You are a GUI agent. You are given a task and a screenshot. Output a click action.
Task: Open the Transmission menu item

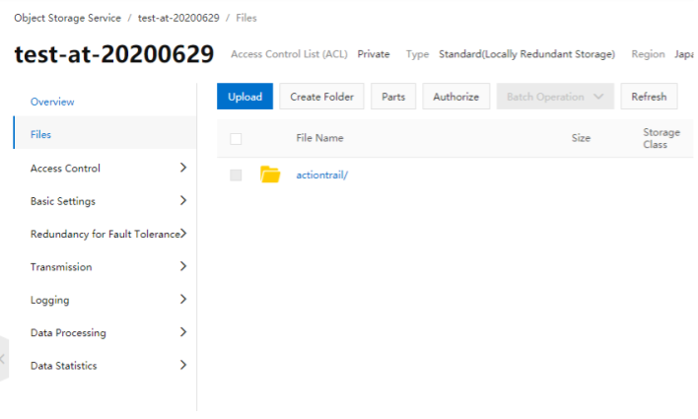[x=61, y=267]
